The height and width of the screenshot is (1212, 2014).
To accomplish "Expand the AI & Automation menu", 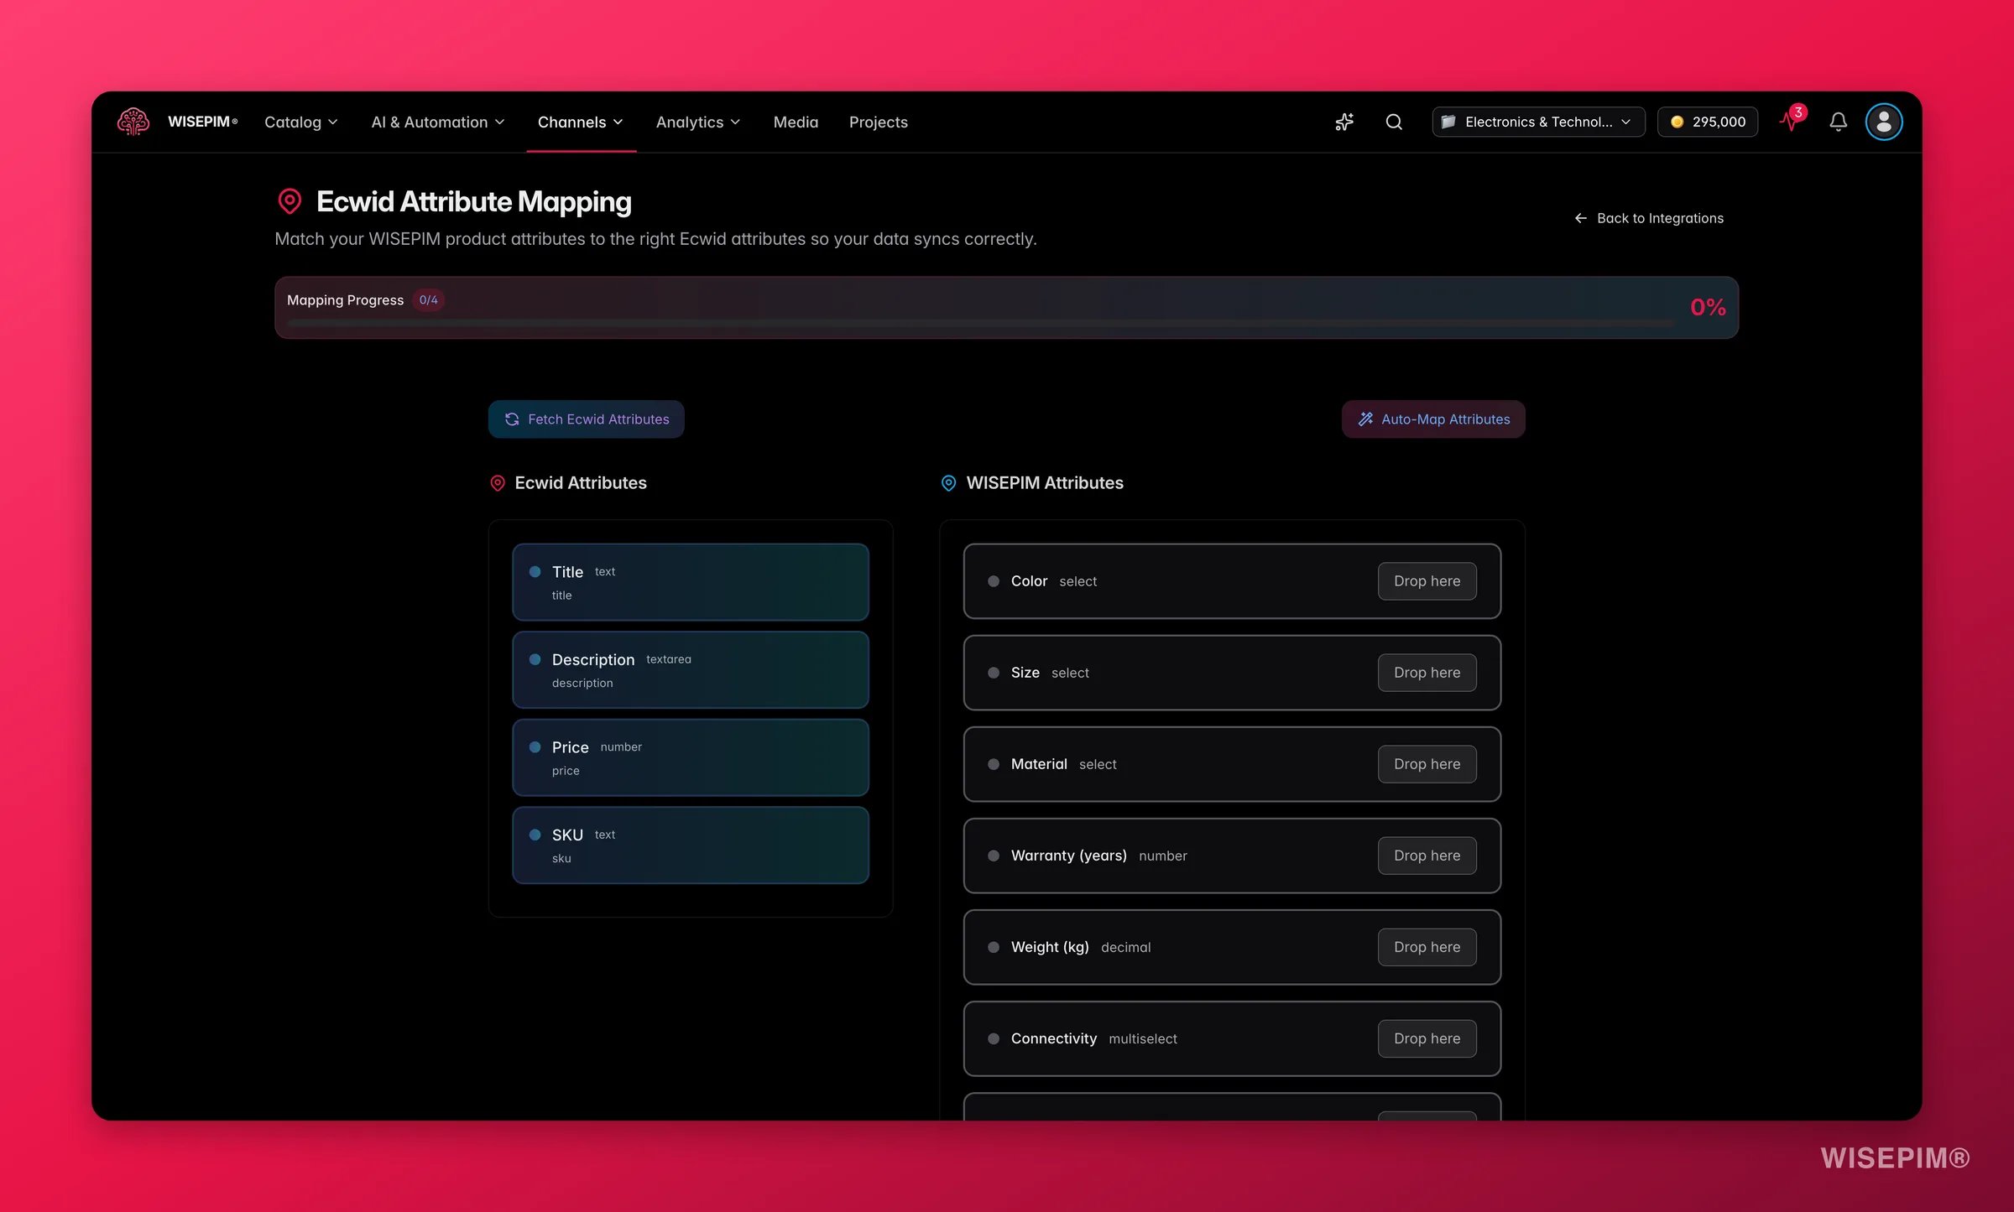I will click(438, 122).
